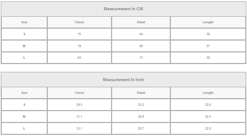
Task: Click the "Measurement In CM" table title
Action: click(x=123, y=9)
